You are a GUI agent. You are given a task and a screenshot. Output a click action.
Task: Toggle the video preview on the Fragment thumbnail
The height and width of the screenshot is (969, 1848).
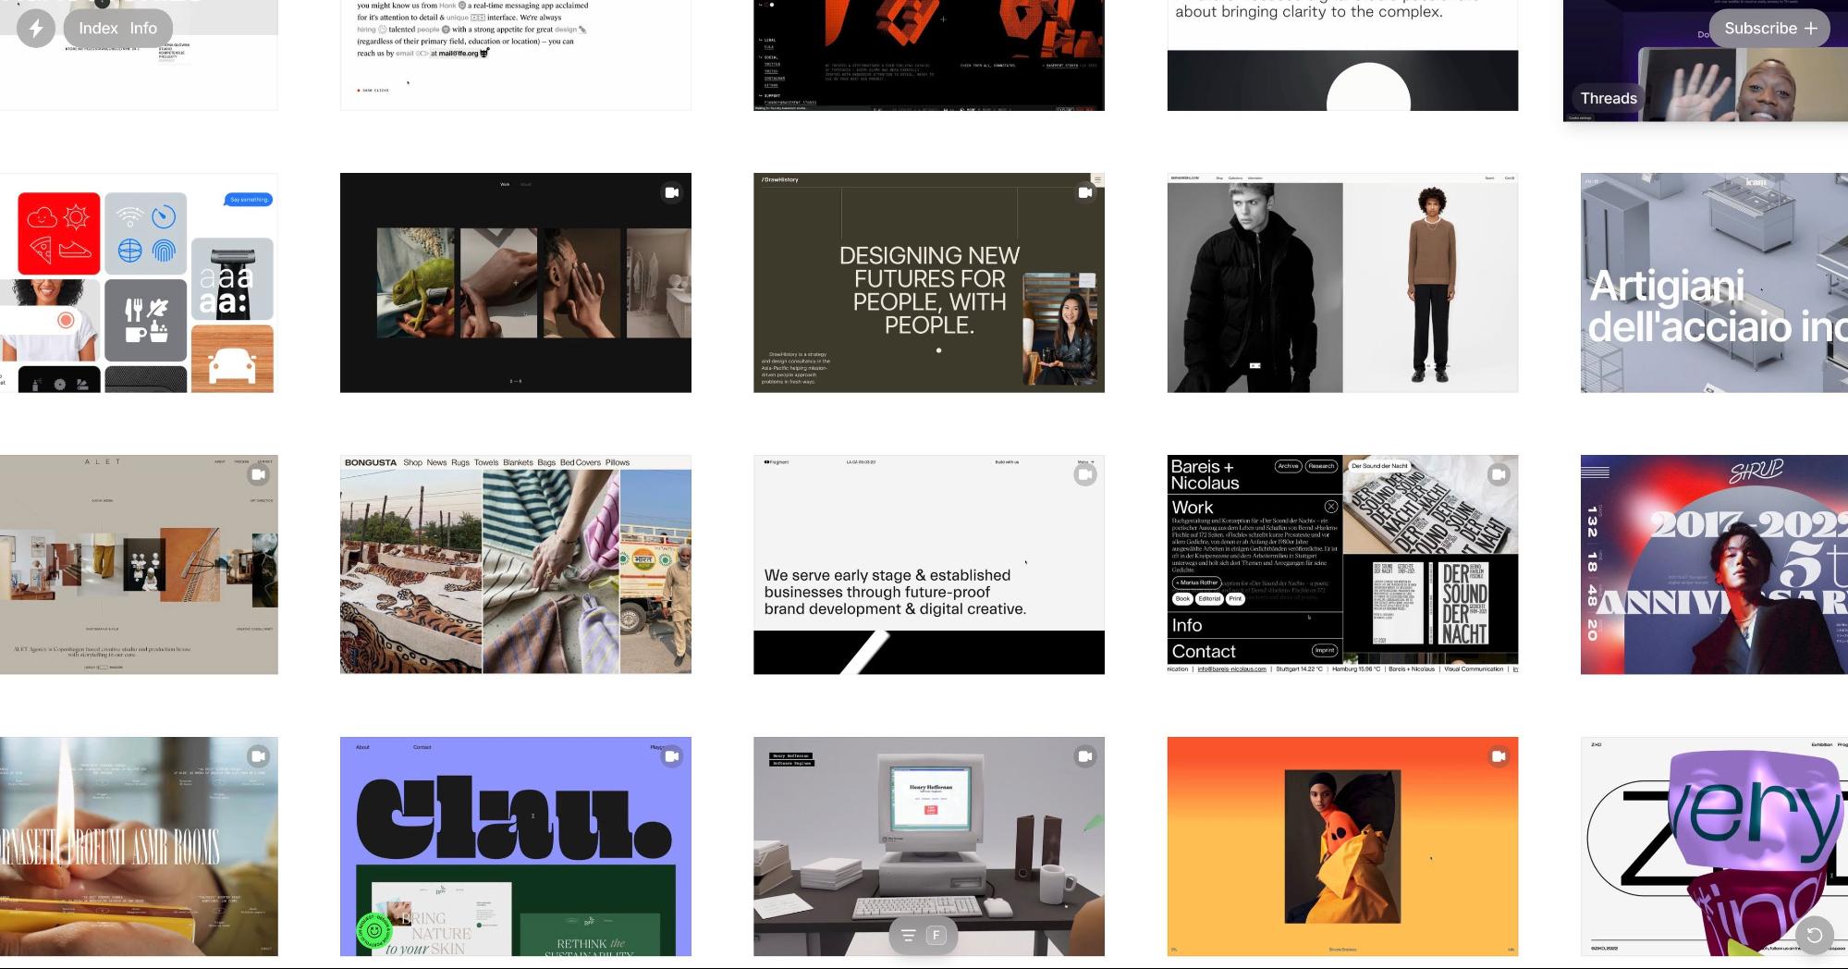point(1083,474)
